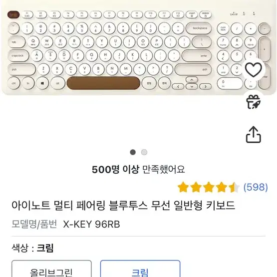The width and height of the screenshot is (277, 277).
Task: Click the backspace key in product photo
Action: pyautogui.click(x=199, y=28)
